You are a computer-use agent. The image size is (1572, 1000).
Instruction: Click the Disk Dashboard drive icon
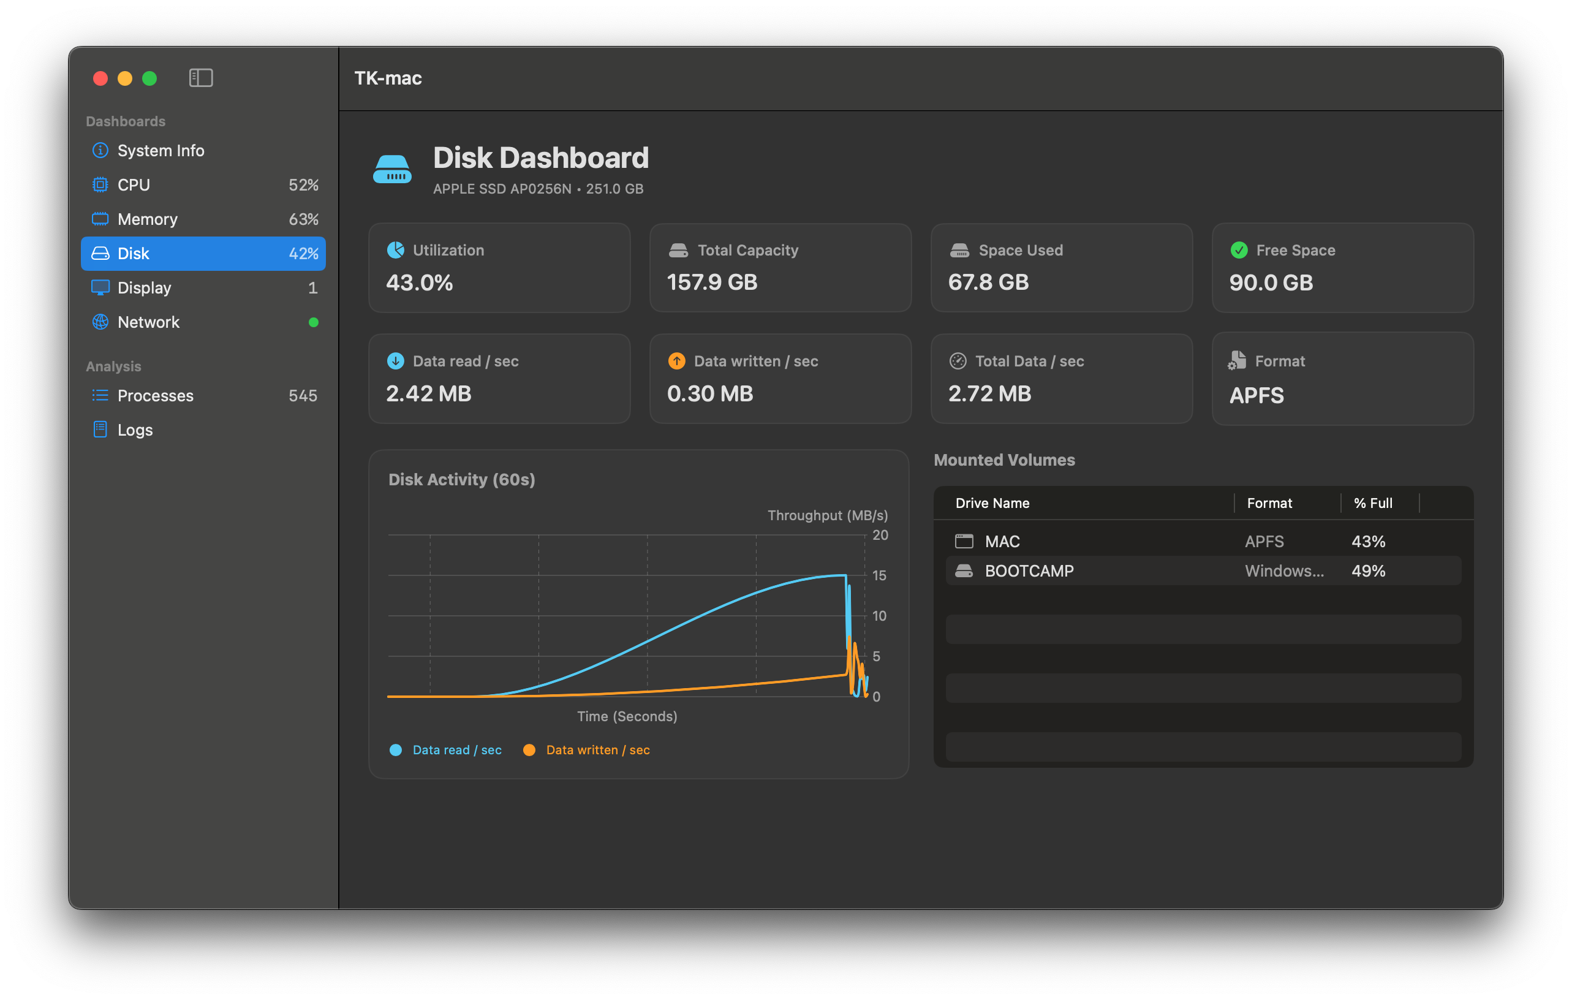click(x=392, y=169)
